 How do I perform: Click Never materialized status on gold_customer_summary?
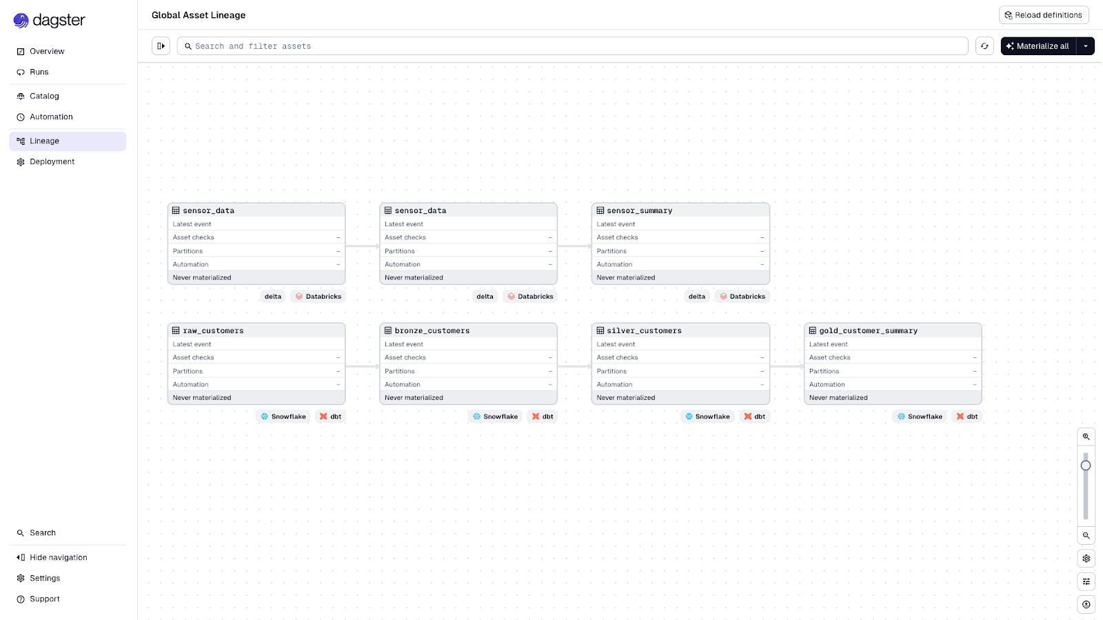tap(893, 398)
